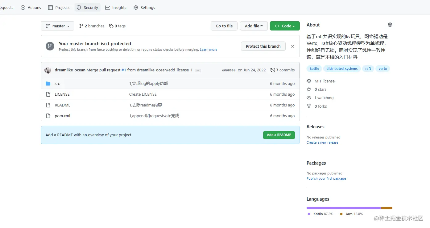Click the LICENSE file icon
430x228 pixels.
[48, 94]
